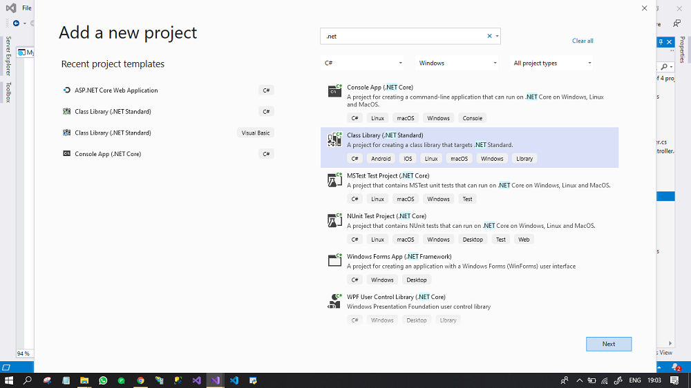
Task: Expand the search box history dropdown arrow
Action: (497, 36)
